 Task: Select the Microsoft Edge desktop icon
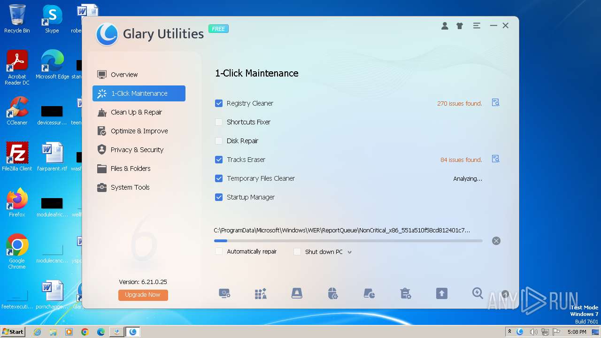point(52,65)
